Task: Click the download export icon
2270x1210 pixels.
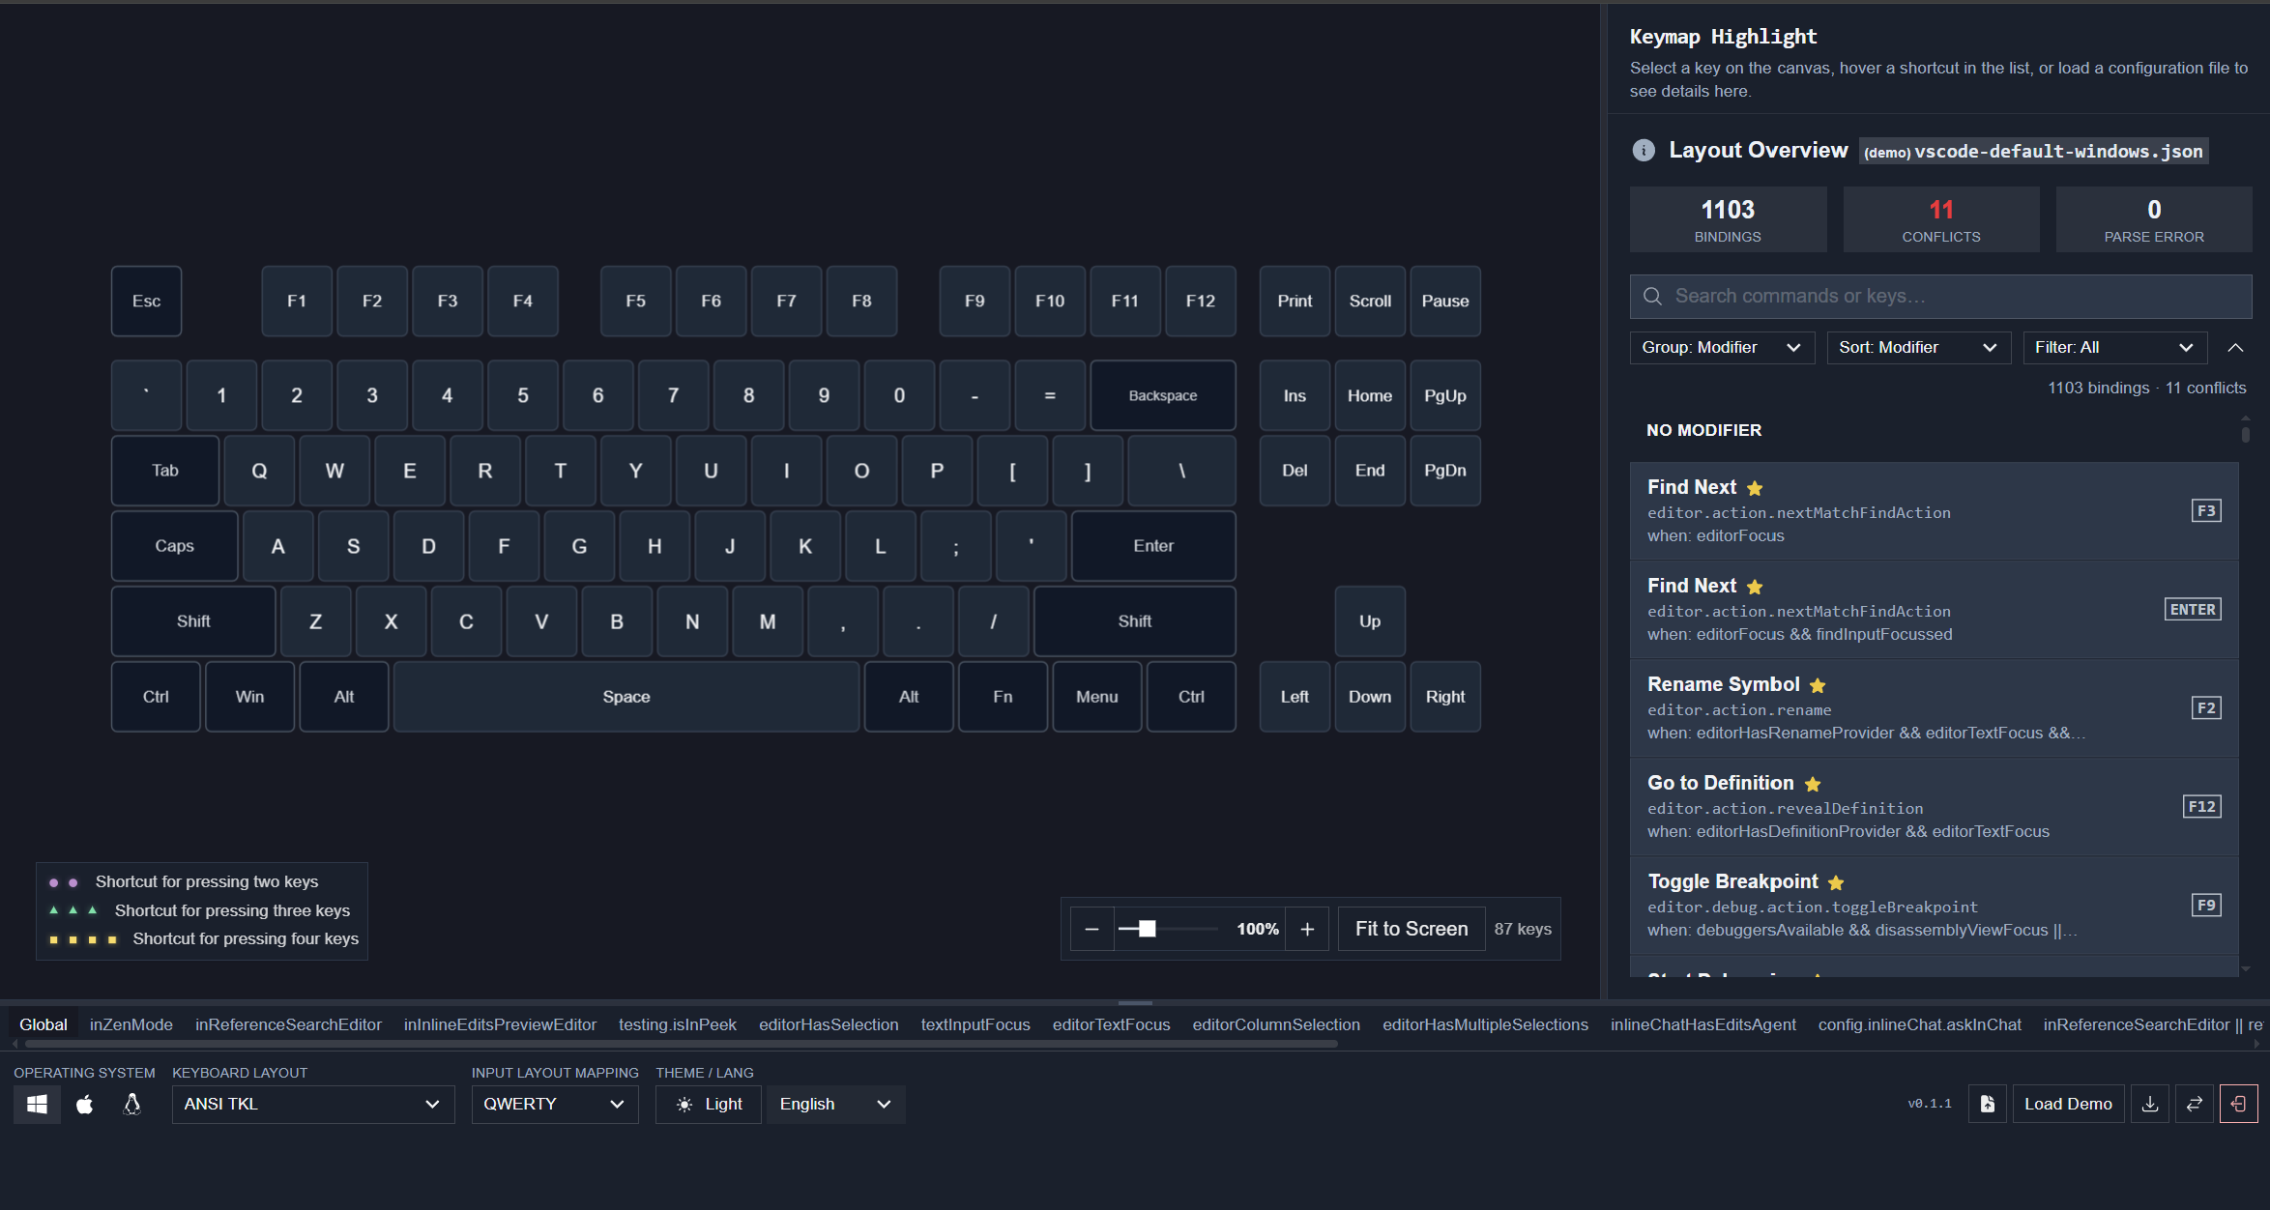Action: point(2150,1104)
